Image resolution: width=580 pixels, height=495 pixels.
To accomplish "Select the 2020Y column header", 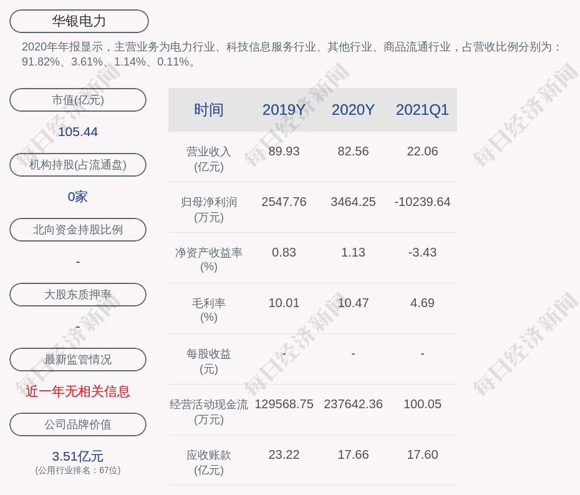I will point(353,110).
